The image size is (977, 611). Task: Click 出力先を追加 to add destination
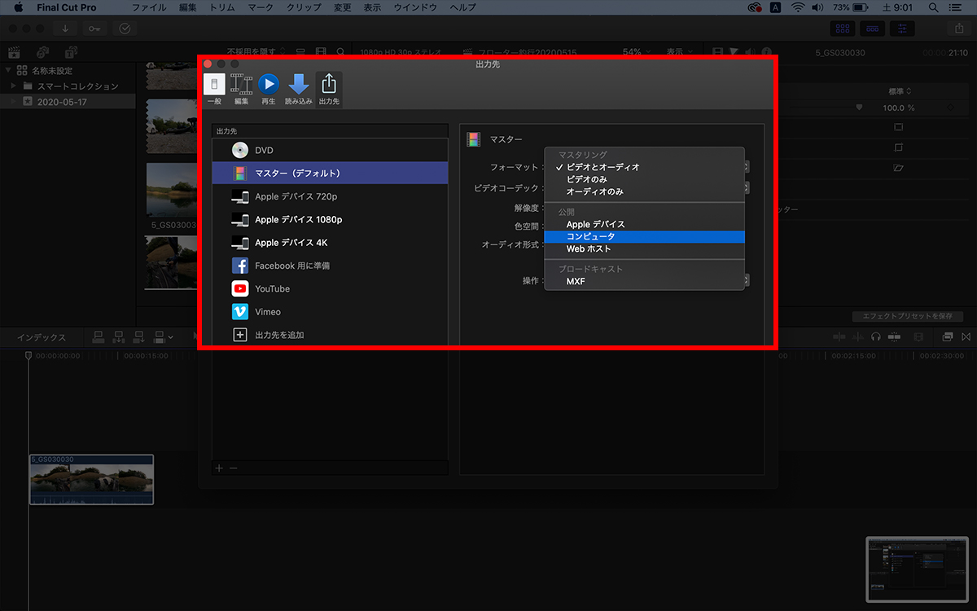278,335
